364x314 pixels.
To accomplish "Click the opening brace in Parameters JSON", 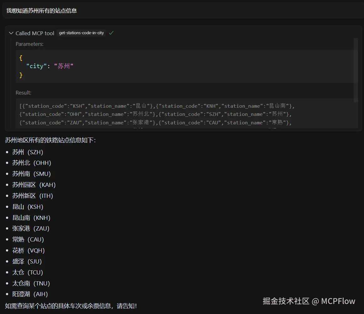I will pos(21,57).
